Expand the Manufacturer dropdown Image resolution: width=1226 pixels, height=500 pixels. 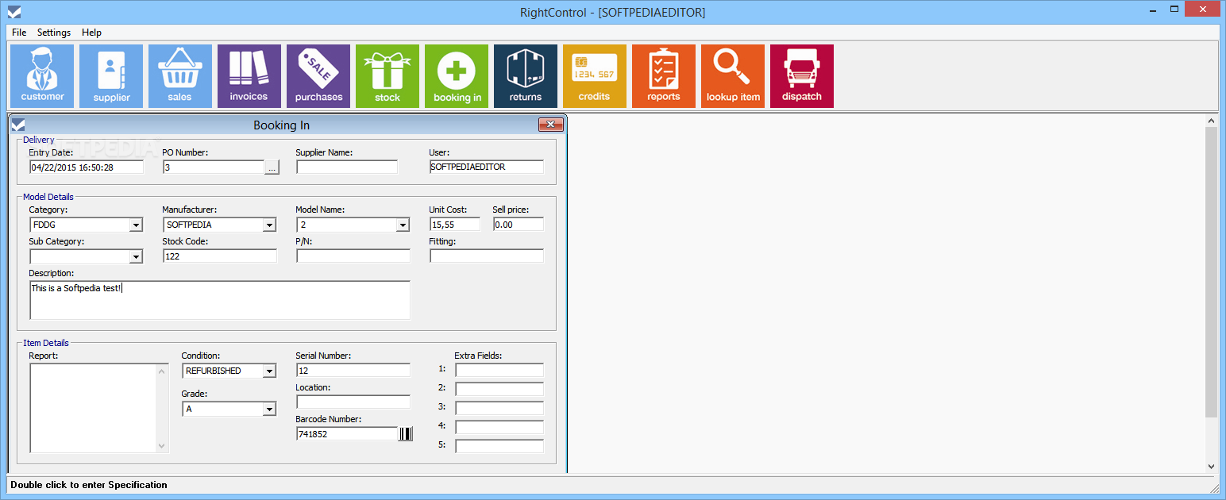269,225
